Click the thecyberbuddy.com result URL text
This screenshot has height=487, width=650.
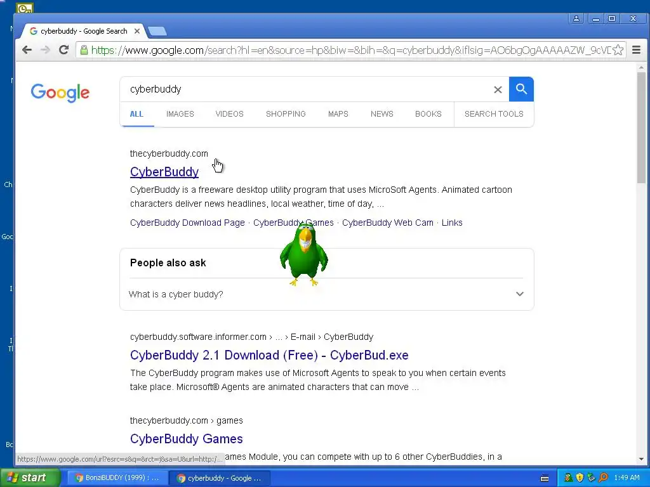[169, 153]
